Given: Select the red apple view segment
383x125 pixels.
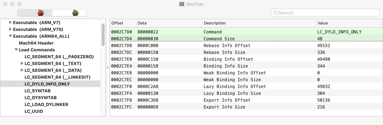Looking at the screenshot, I should pyautogui.click(x=41, y=13).
